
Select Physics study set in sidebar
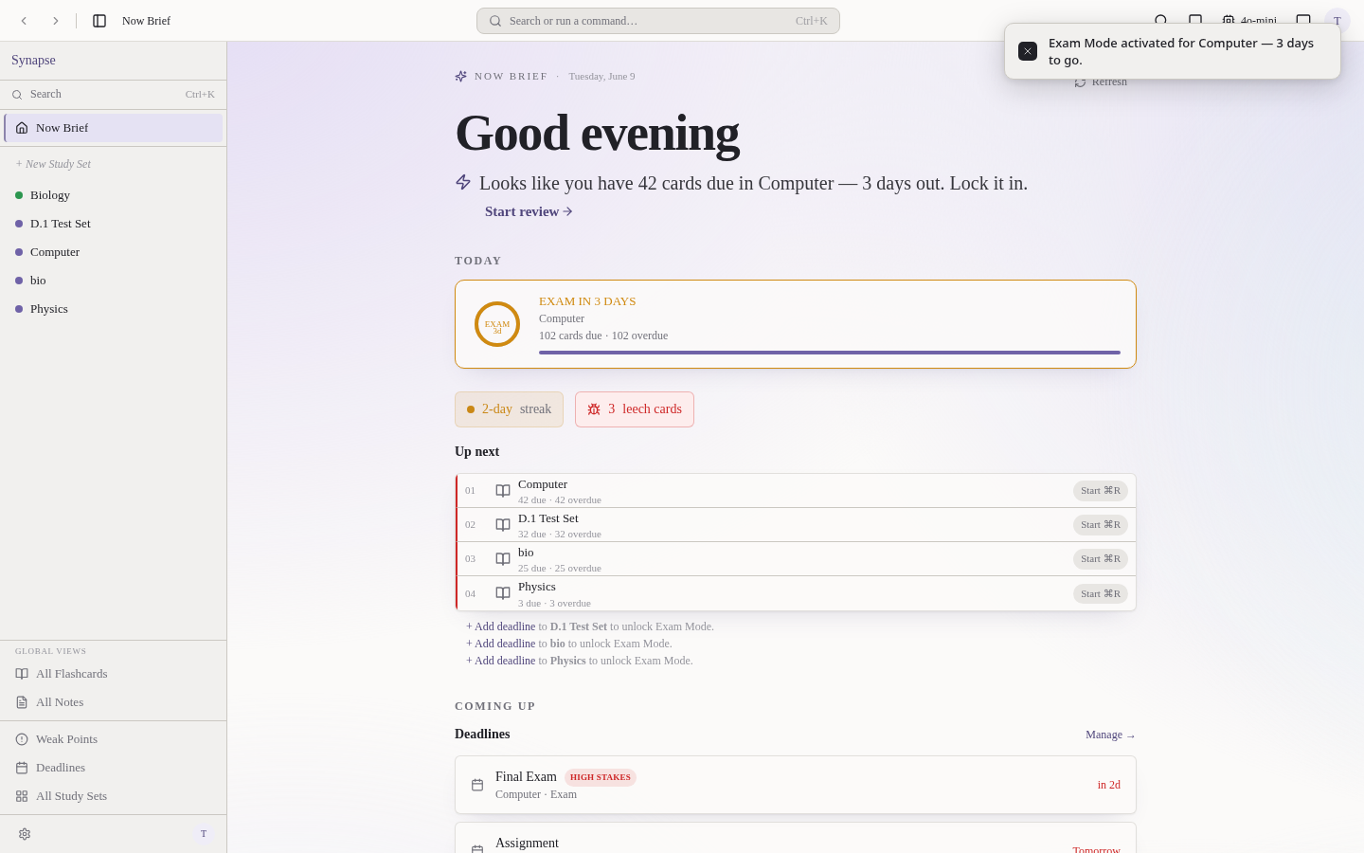click(114, 309)
